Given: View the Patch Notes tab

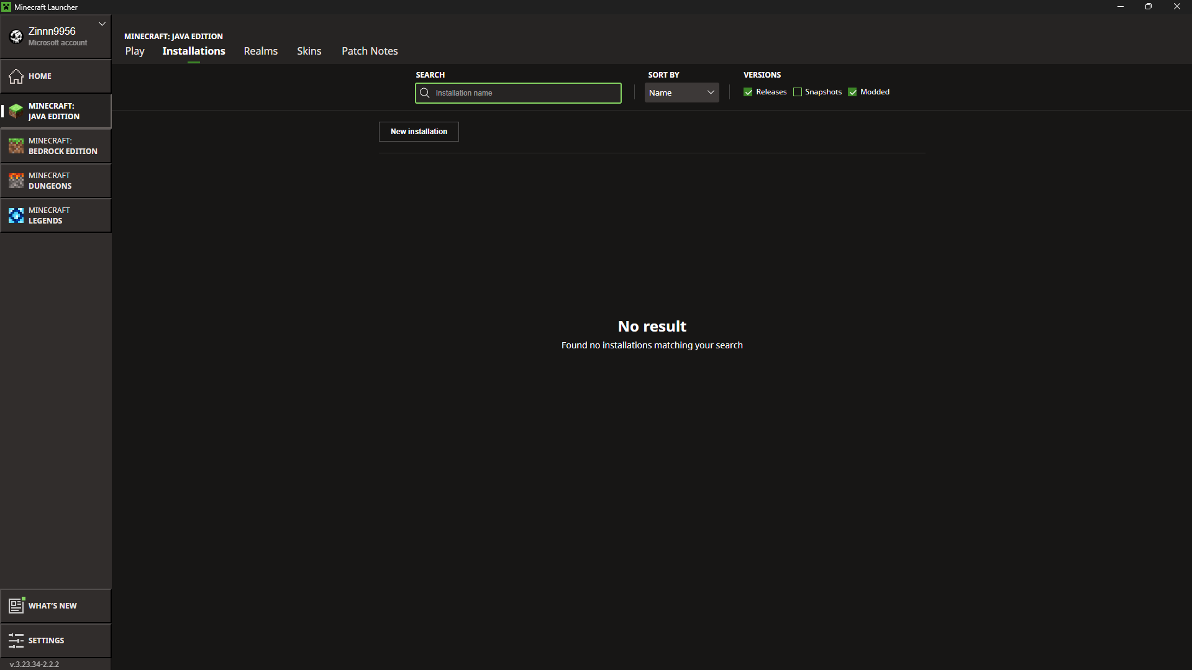Looking at the screenshot, I should (370, 51).
